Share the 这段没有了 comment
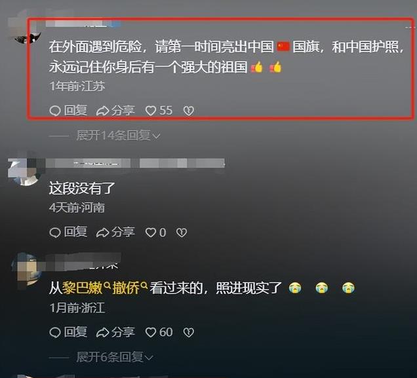 [x=115, y=232]
